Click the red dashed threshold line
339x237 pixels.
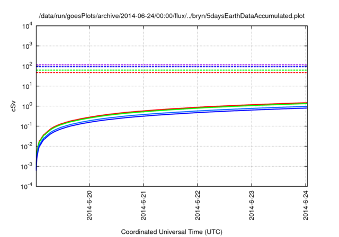click(x=172, y=72)
